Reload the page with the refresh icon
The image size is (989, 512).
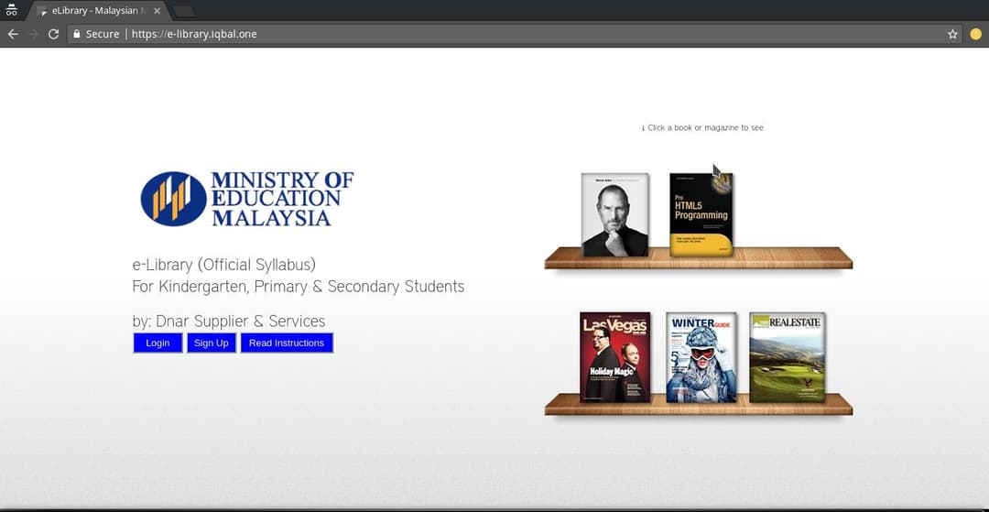click(x=54, y=34)
